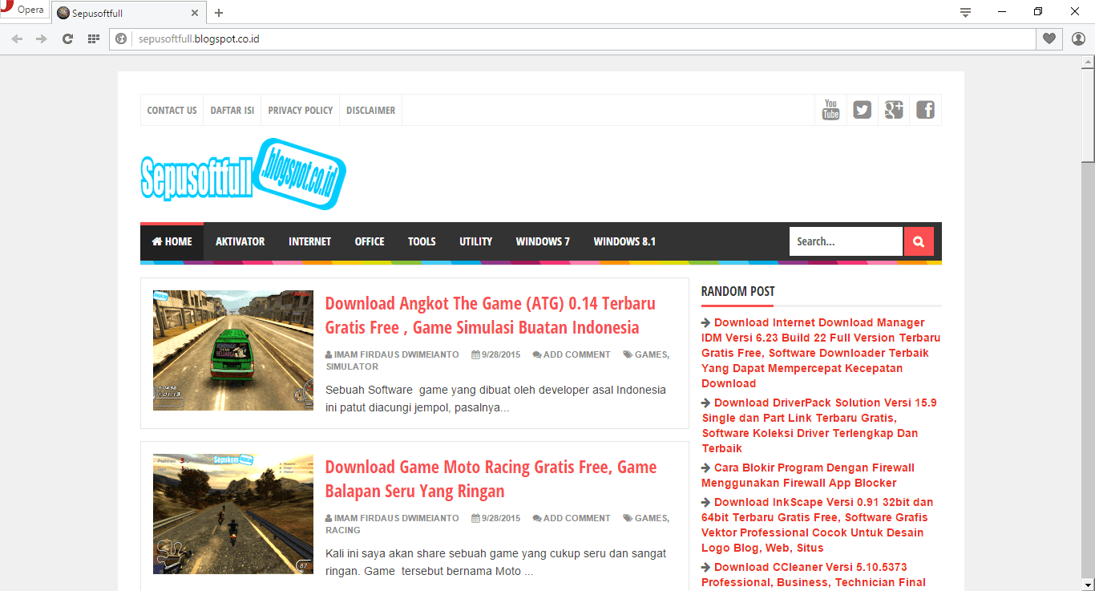Close the Sepusoftfull browser tab
This screenshot has height=591, width=1095.
tap(195, 13)
